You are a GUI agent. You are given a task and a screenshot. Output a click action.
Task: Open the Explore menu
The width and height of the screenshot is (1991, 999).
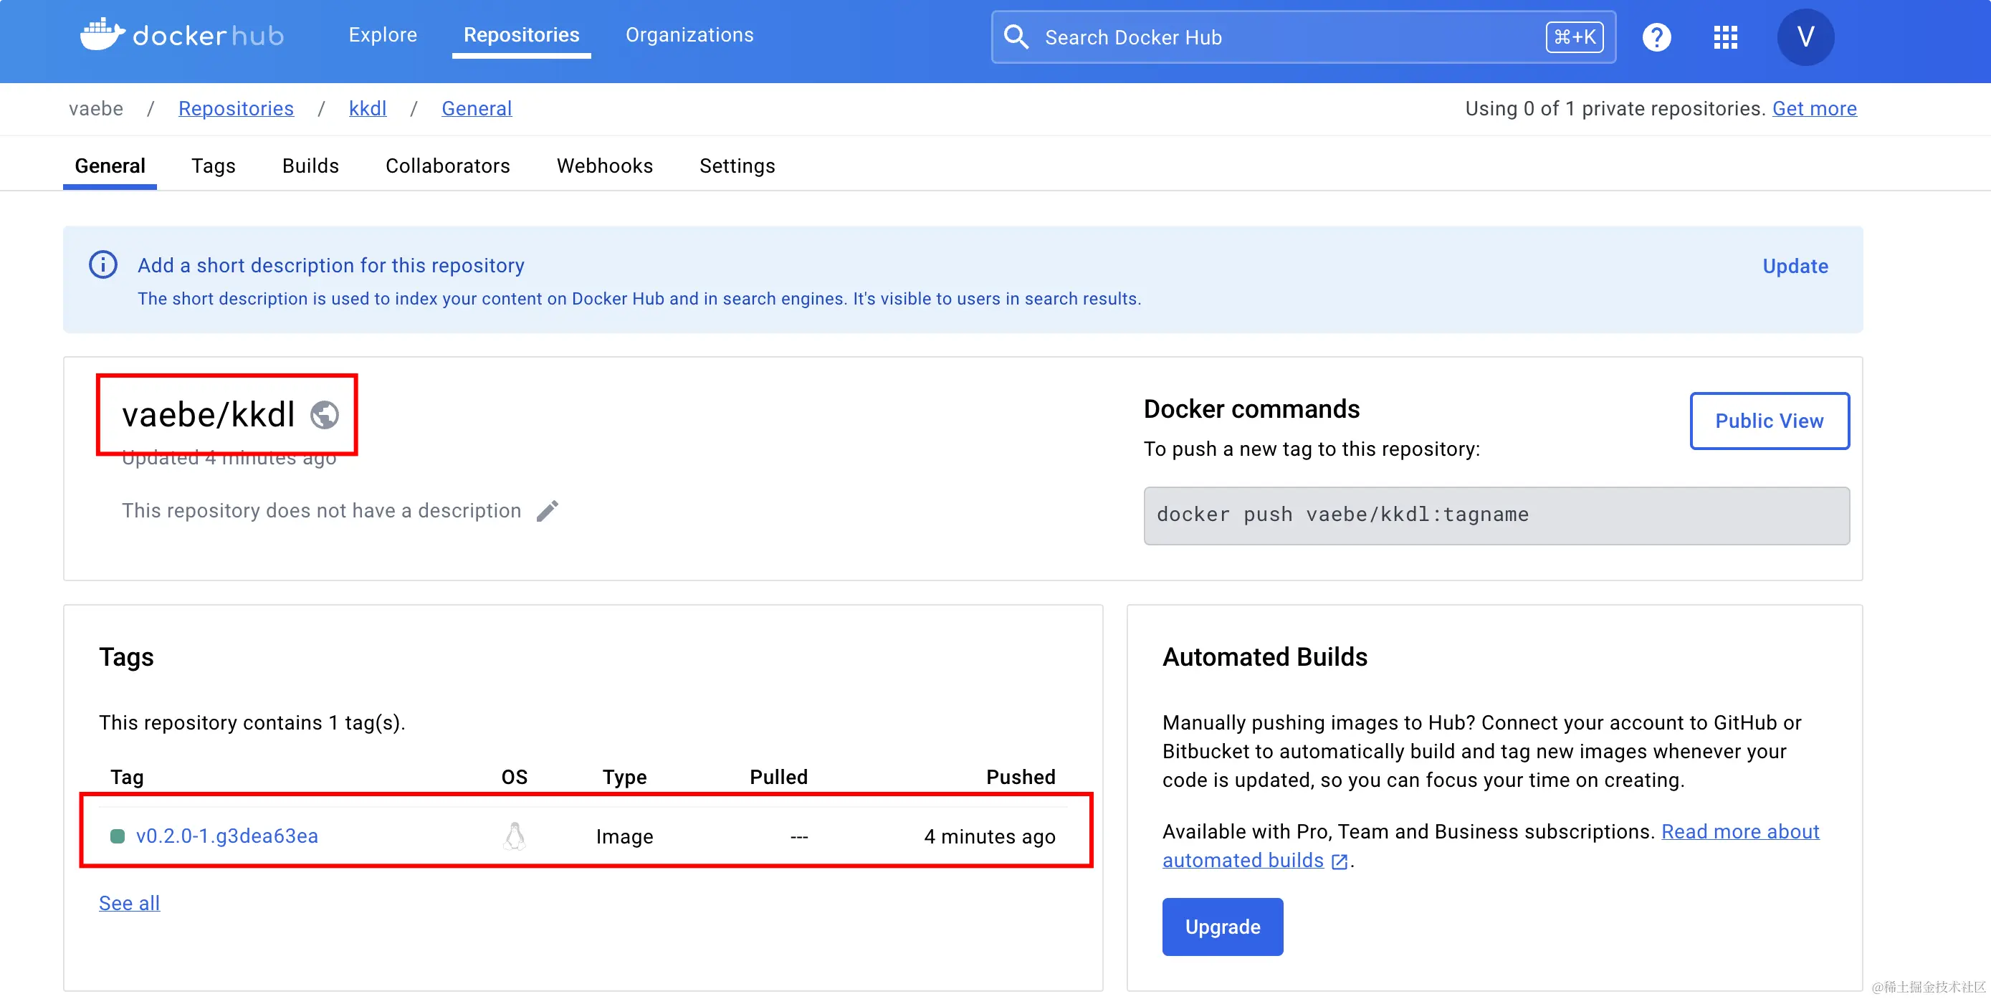[383, 35]
